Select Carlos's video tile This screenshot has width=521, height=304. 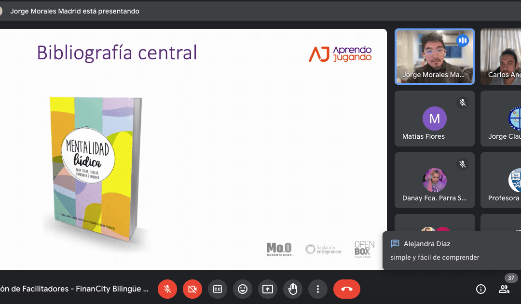click(x=501, y=57)
